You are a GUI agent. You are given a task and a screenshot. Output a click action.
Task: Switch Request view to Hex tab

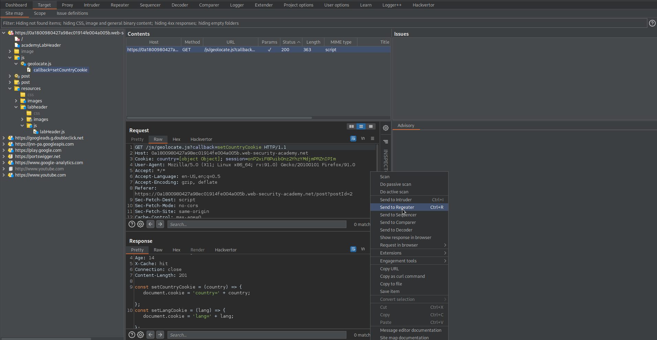tap(176, 139)
